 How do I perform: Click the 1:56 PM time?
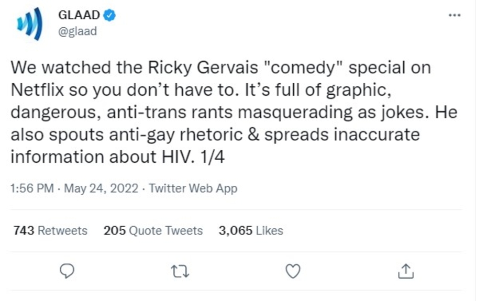tap(31, 188)
